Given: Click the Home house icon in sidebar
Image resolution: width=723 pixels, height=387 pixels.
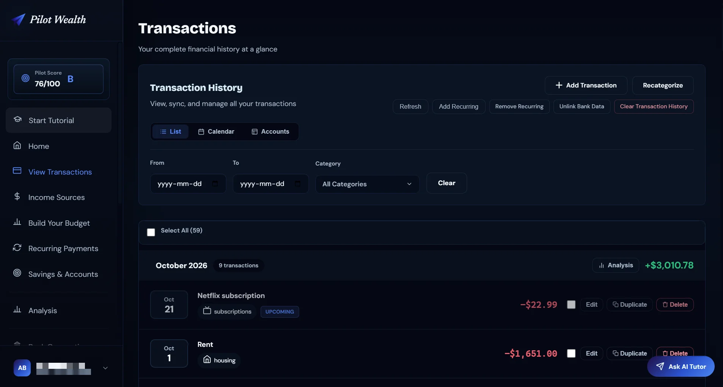Looking at the screenshot, I should [17, 145].
